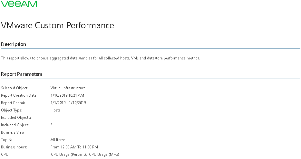Select the 1/16/2019 10:21 AM creation date
Viewport: 301px width, 159px height.
pos(67,95)
